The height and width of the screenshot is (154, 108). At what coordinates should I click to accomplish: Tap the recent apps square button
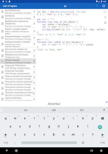[x=101, y=150]
